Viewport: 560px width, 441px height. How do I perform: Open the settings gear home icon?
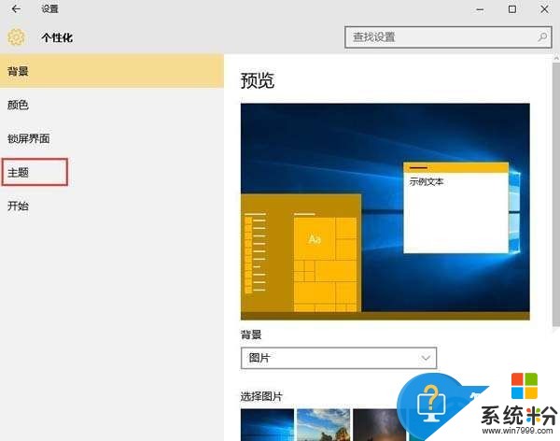point(17,37)
